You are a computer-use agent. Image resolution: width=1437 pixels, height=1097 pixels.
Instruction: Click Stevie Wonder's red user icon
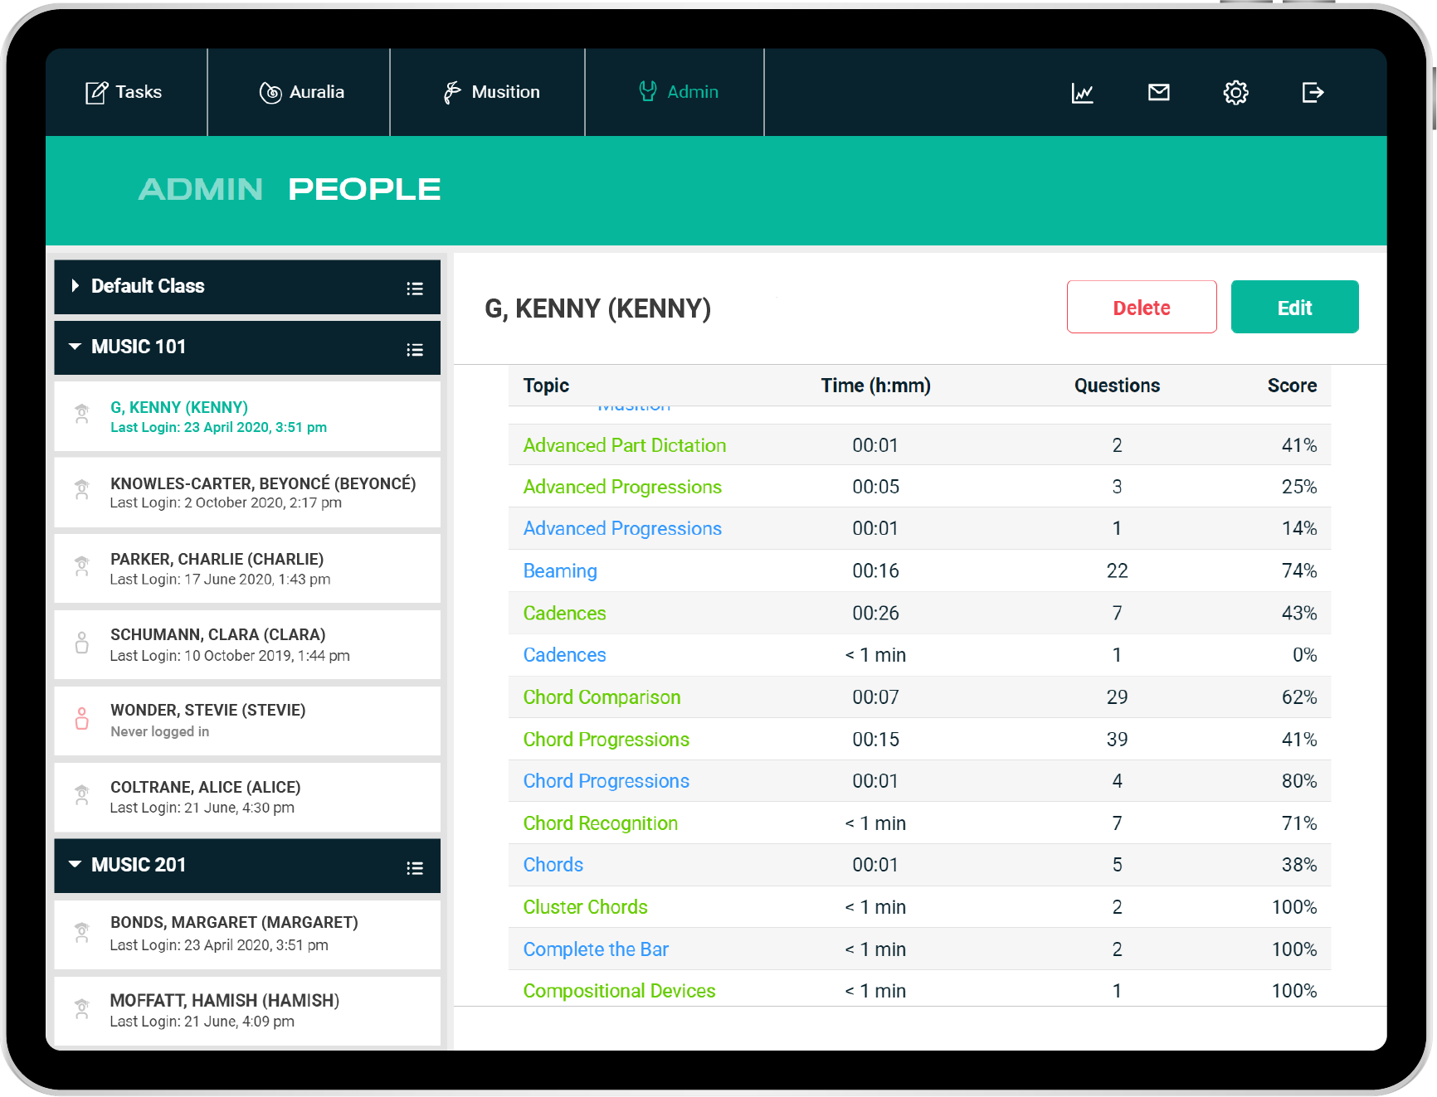pos(82,719)
